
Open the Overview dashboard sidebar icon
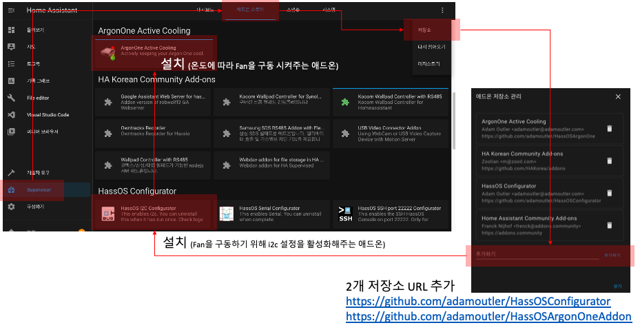[x=12, y=30]
